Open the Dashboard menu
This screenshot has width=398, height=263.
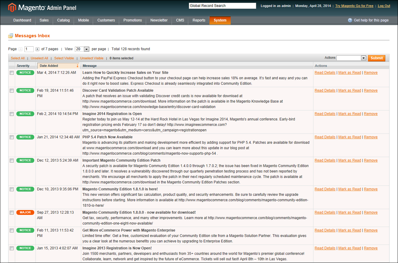[22, 20]
